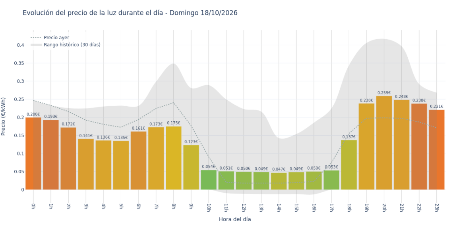Click the 8h bar labeled 0.175€

coord(174,158)
